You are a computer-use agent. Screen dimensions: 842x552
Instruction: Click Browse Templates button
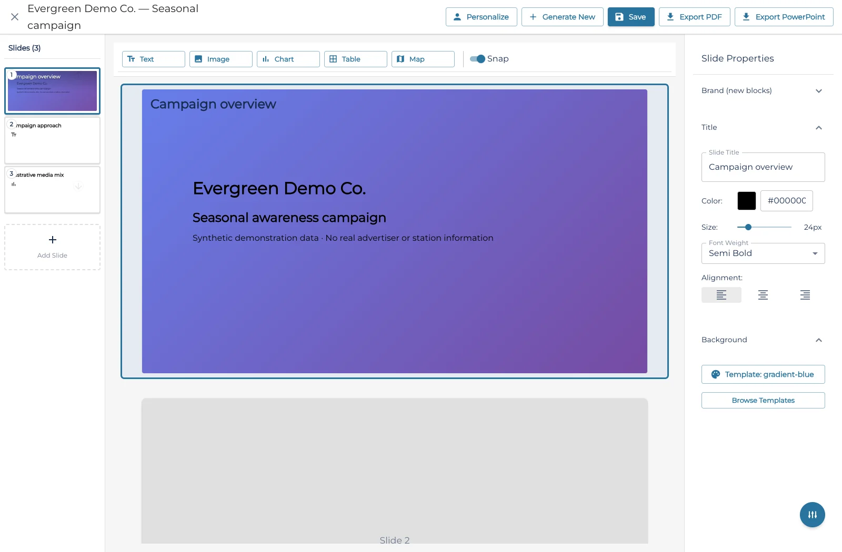pos(763,400)
